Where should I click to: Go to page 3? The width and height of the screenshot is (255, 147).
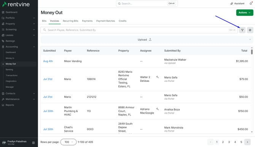click(x=229, y=142)
